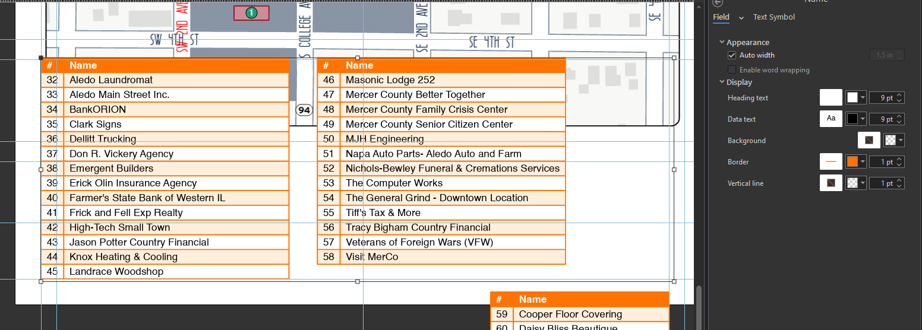Collapse the Display section
Viewport: 922px width, 330px height.
pyautogui.click(x=722, y=82)
